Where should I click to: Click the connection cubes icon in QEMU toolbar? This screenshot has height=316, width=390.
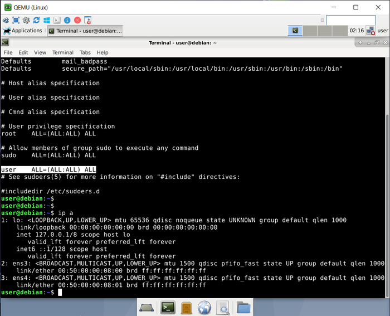pyautogui.click(x=6, y=20)
